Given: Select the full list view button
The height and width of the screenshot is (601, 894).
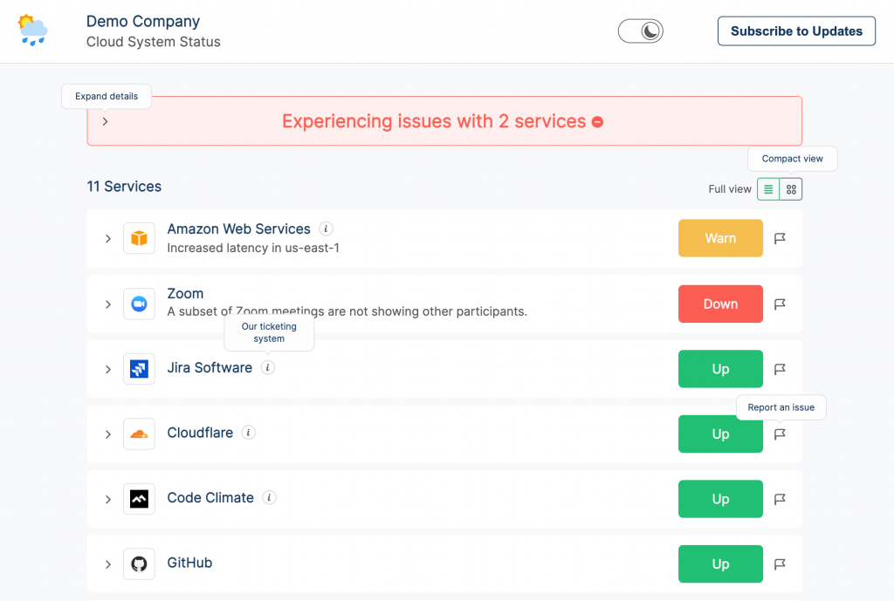Looking at the screenshot, I should (x=768, y=189).
